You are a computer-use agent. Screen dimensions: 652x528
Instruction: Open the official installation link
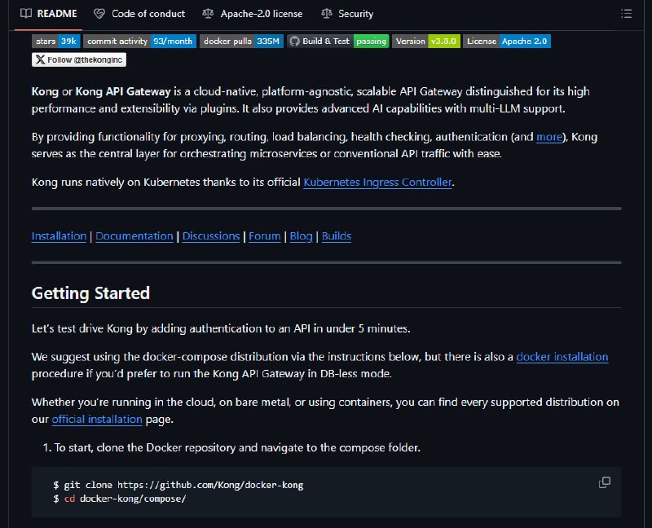97,420
